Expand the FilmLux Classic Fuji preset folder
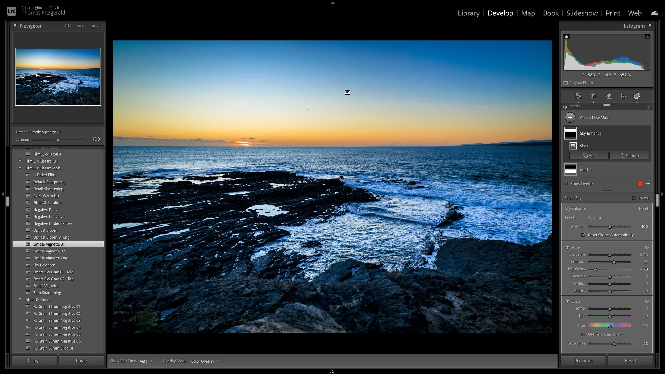Screen dimensions: 665x374 pos(20,161)
